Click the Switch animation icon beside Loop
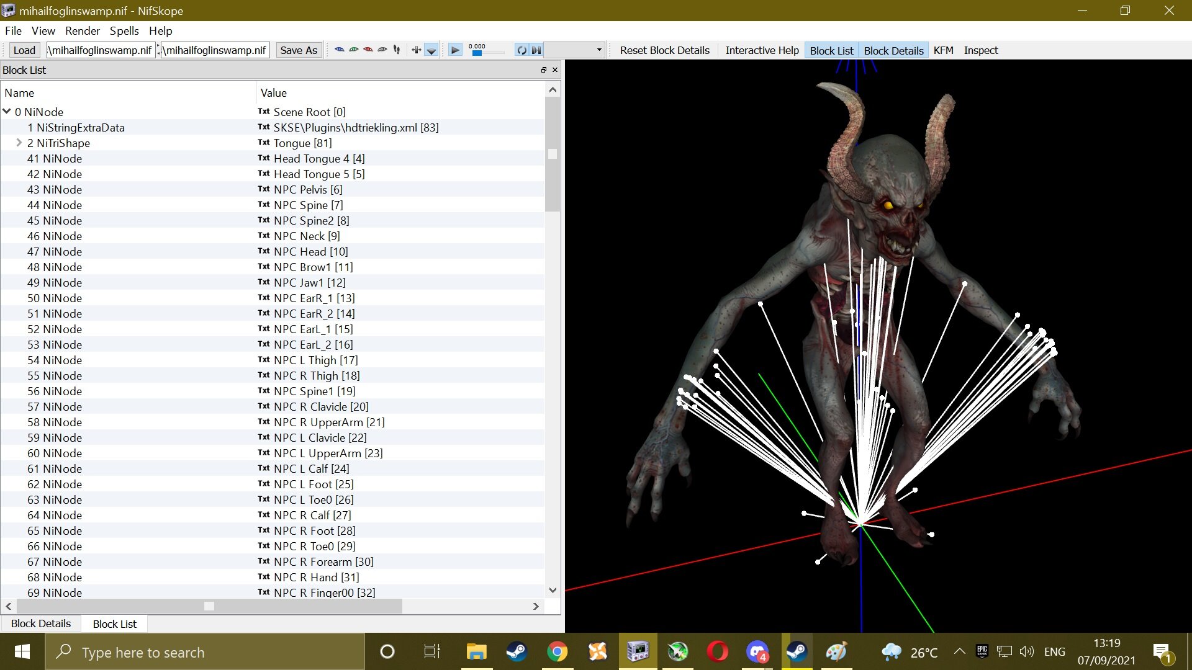This screenshot has width=1192, height=670. click(x=536, y=50)
